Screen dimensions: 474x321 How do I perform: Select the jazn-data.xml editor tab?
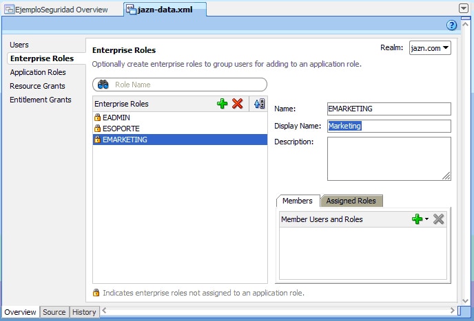click(165, 10)
